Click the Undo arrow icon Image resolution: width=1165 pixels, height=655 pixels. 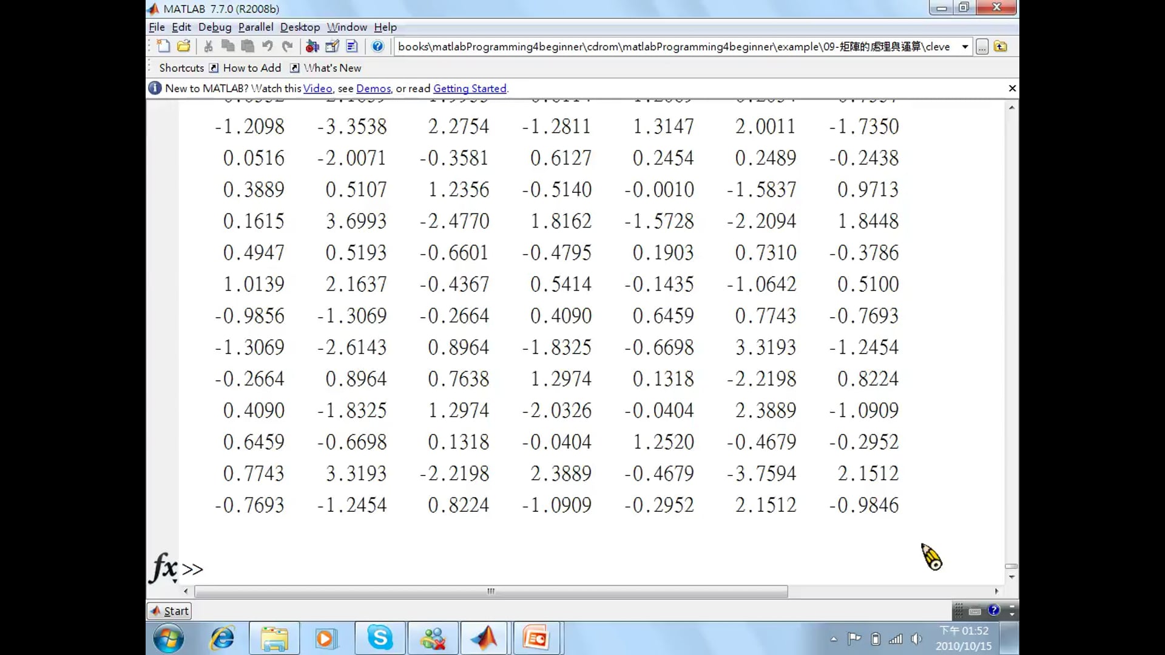(x=268, y=46)
